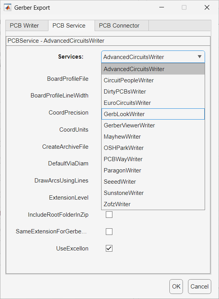Choose GerbLookWriter in the services list
The image size is (219, 299).
[153, 114]
